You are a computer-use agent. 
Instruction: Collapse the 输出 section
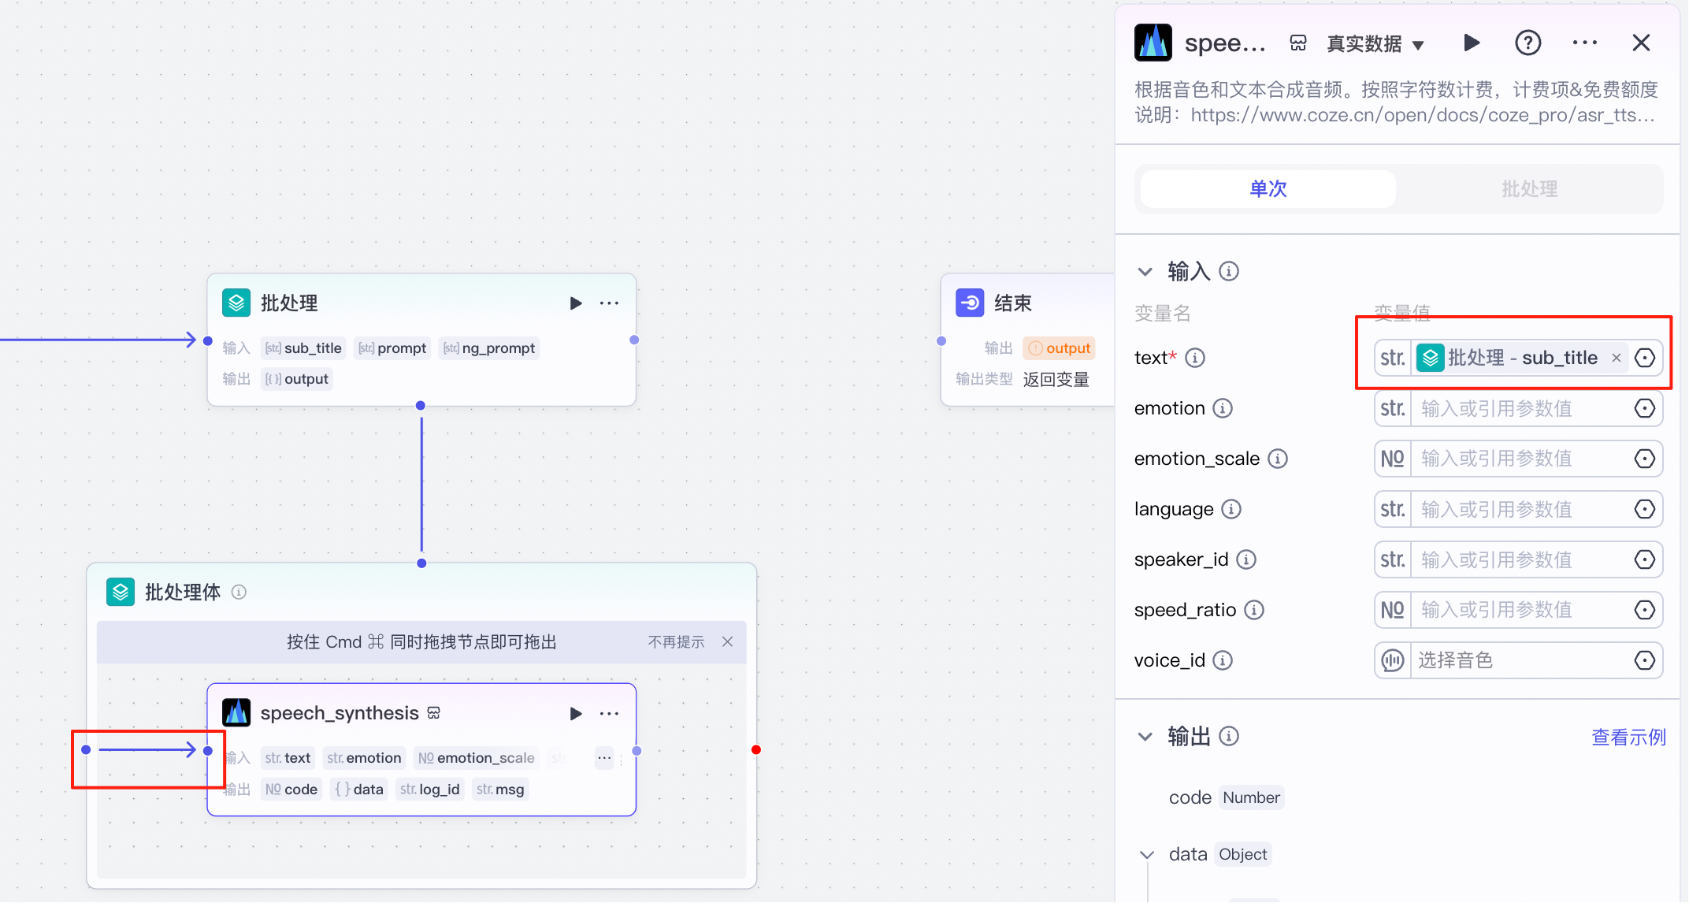[x=1145, y=737]
